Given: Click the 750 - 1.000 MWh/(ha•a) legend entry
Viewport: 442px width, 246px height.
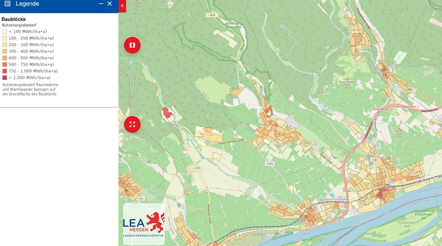Looking at the screenshot, I should tap(33, 71).
